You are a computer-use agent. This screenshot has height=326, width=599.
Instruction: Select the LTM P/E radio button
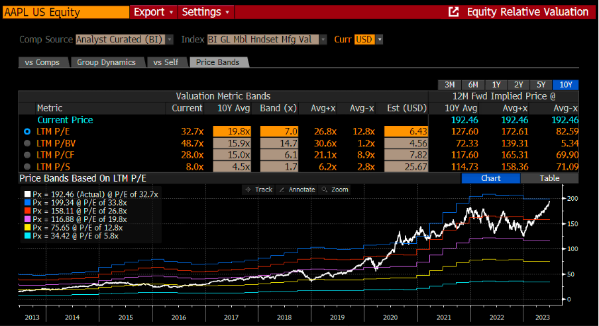[27, 131]
